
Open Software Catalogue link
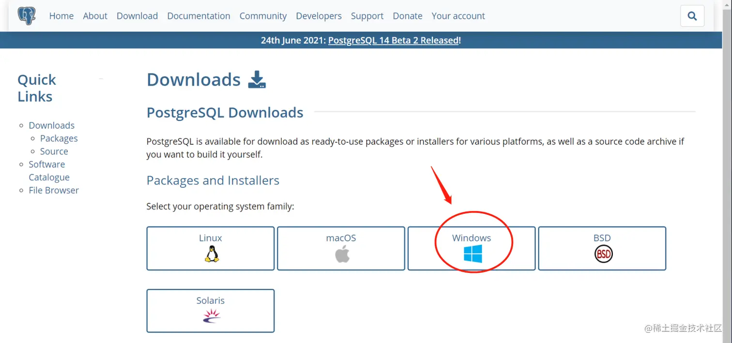[49, 171]
